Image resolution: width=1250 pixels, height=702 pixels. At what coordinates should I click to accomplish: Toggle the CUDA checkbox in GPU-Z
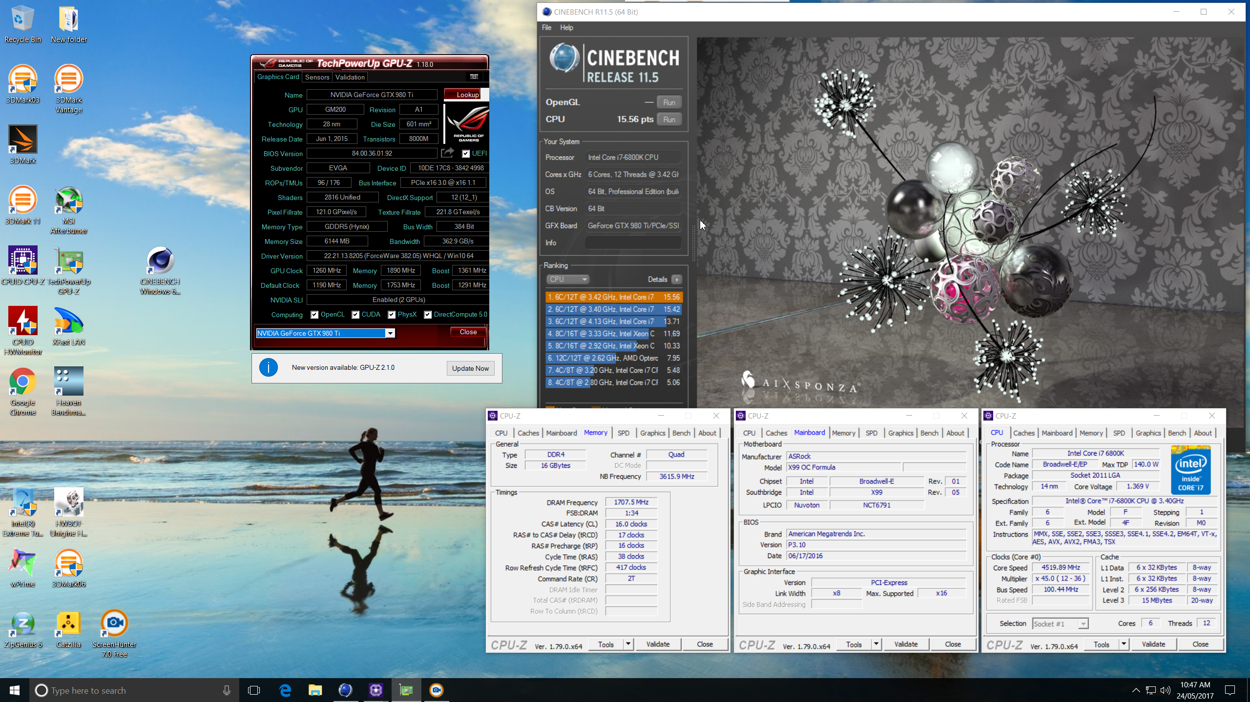[355, 315]
